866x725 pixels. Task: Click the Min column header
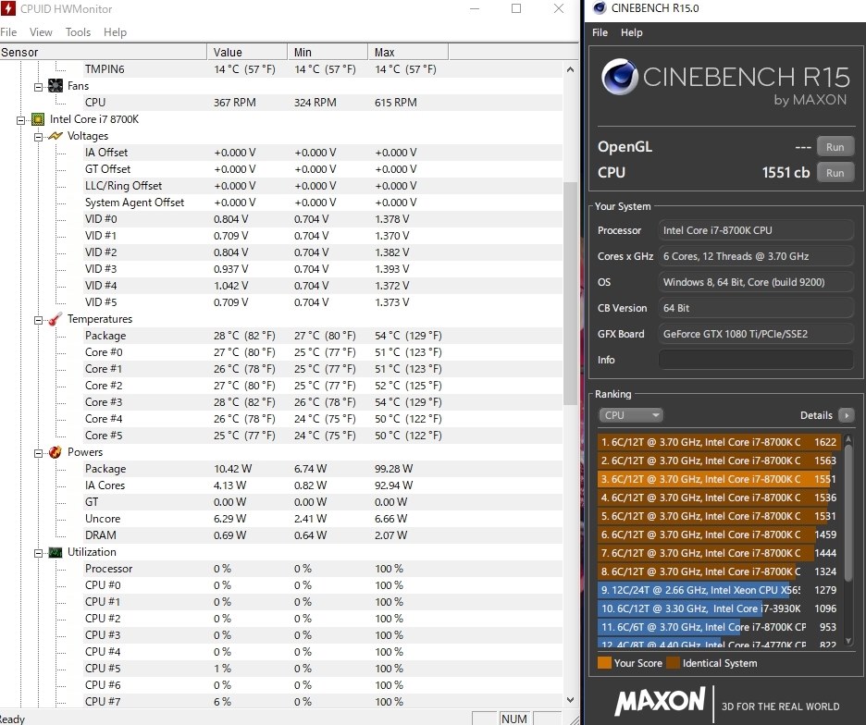pos(328,52)
